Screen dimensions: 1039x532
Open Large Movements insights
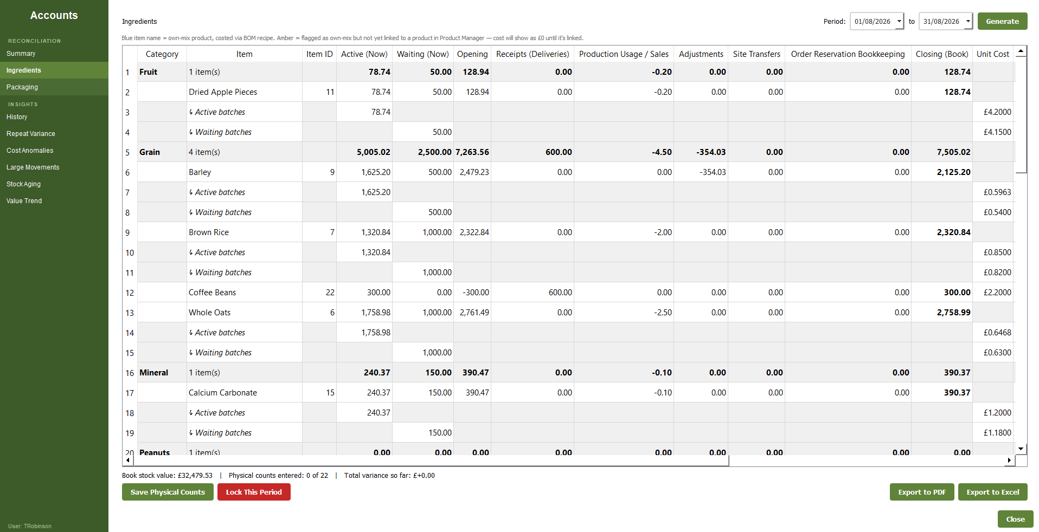click(54, 167)
